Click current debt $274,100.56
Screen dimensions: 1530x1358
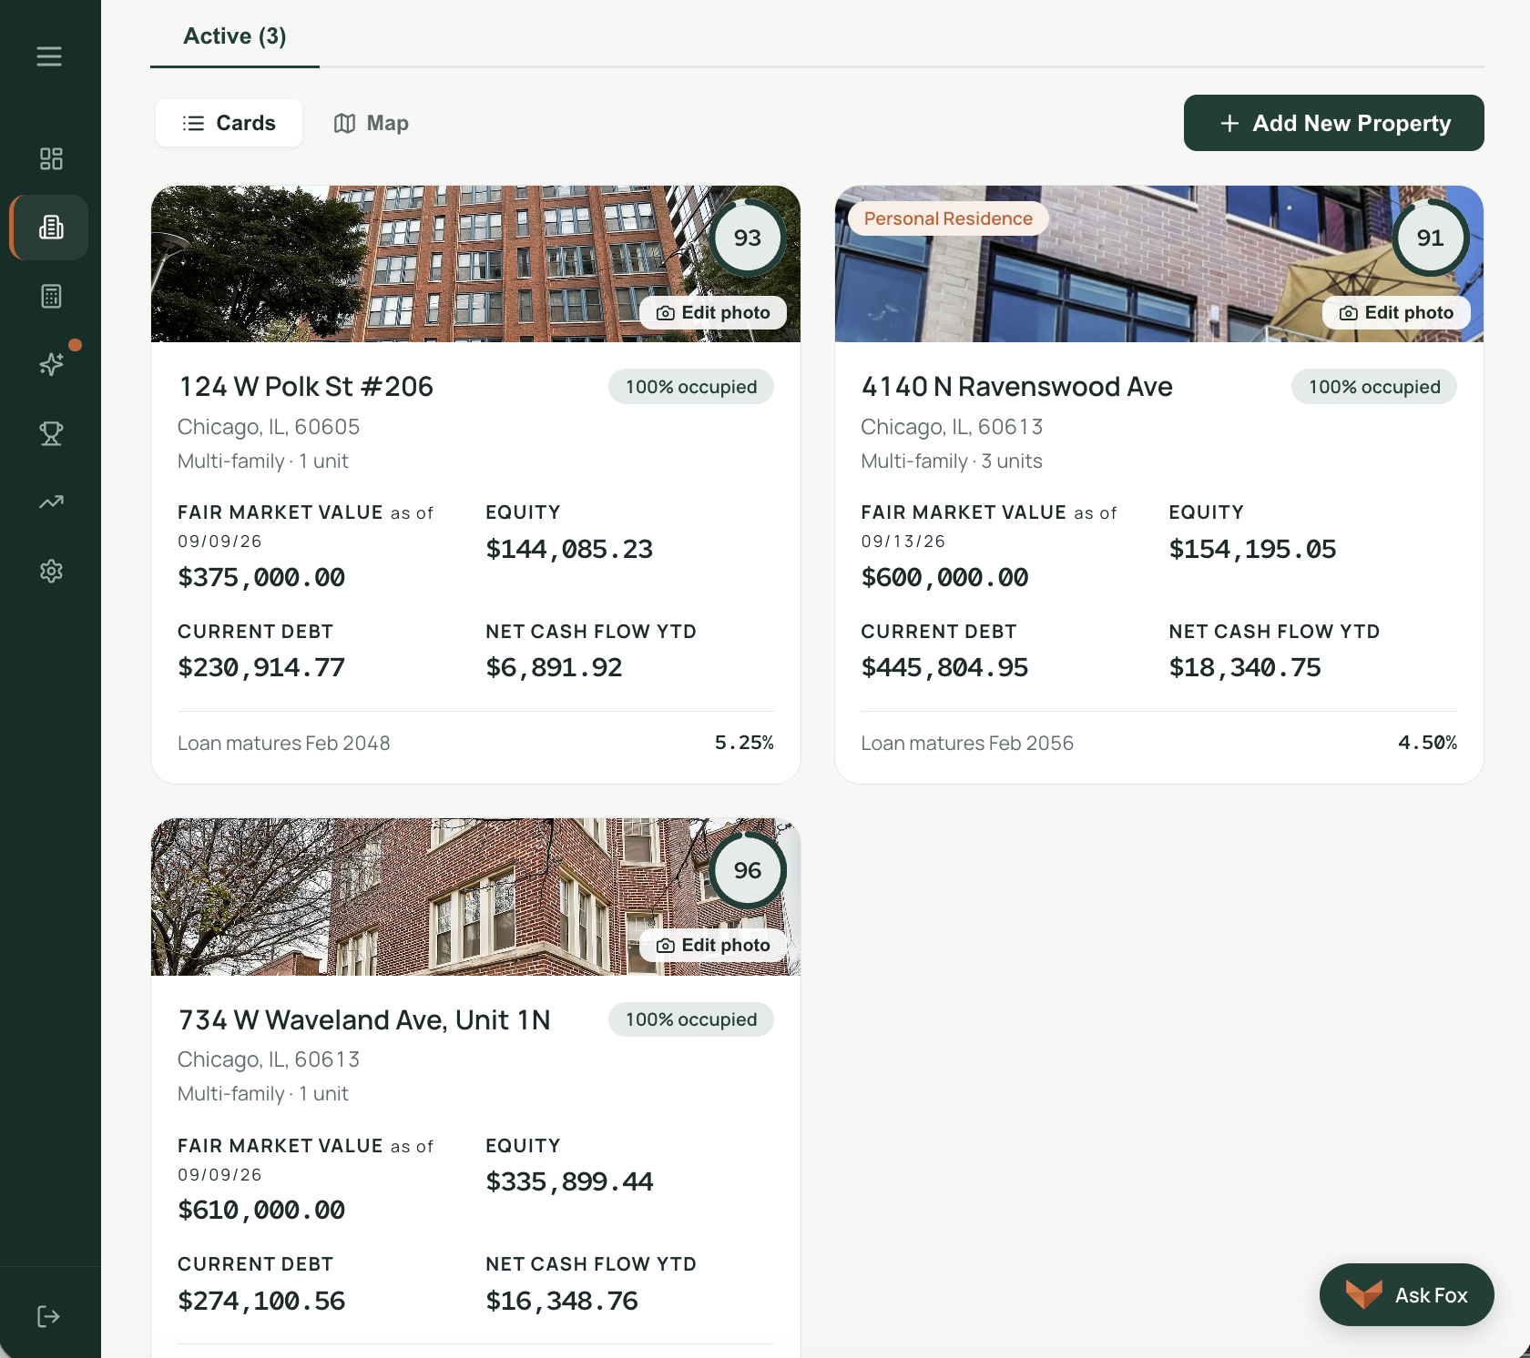tap(261, 1301)
